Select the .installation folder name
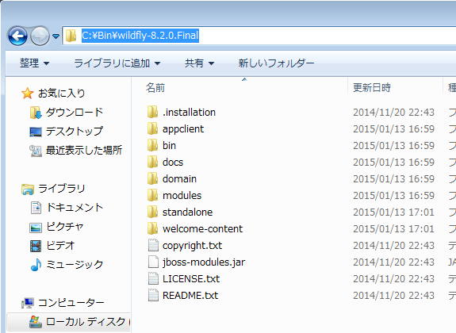This screenshot has height=333, width=456. click(x=189, y=113)
